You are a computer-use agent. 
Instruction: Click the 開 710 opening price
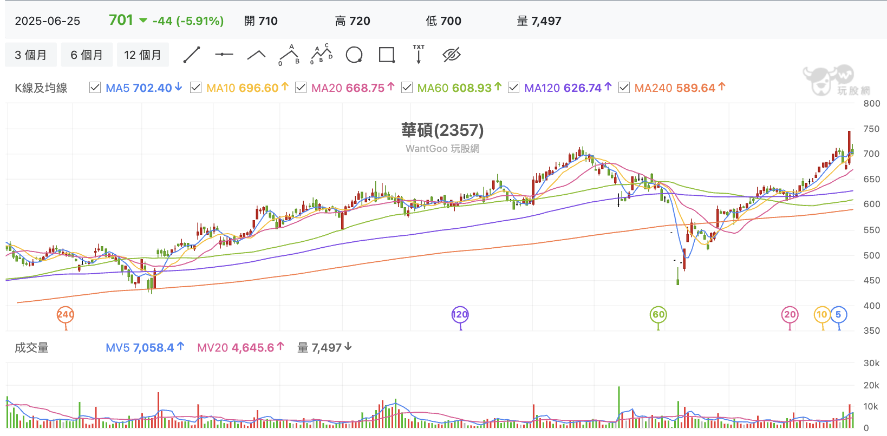(260, 21)
